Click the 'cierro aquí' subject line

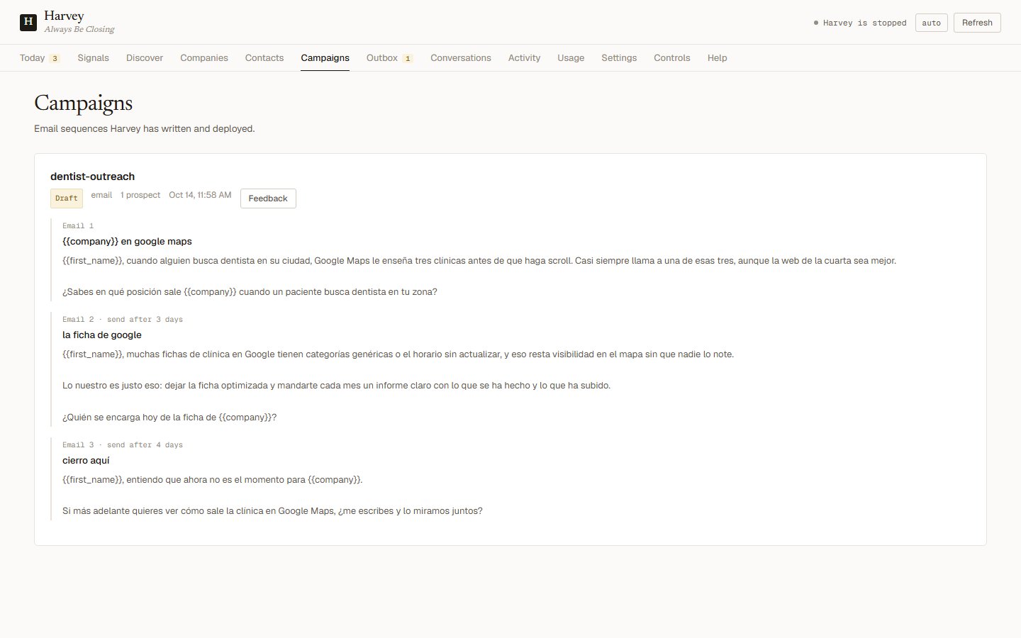[86, 460]
